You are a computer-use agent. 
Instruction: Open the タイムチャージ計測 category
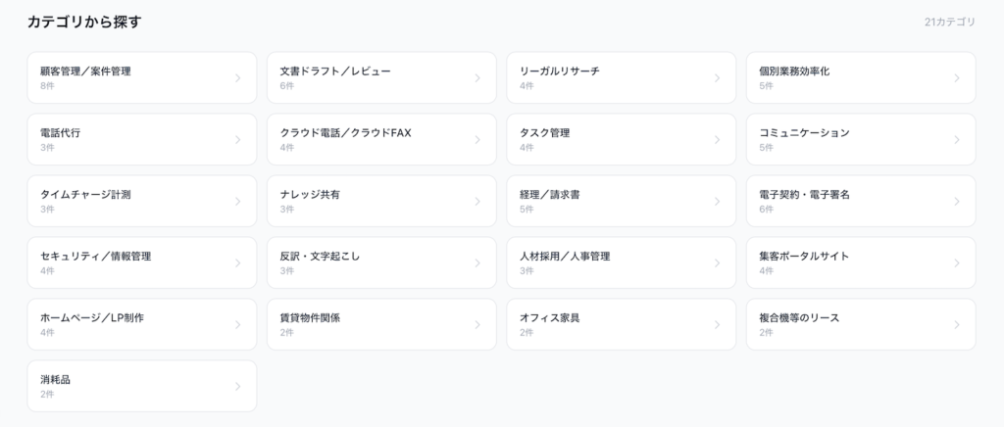141,202
